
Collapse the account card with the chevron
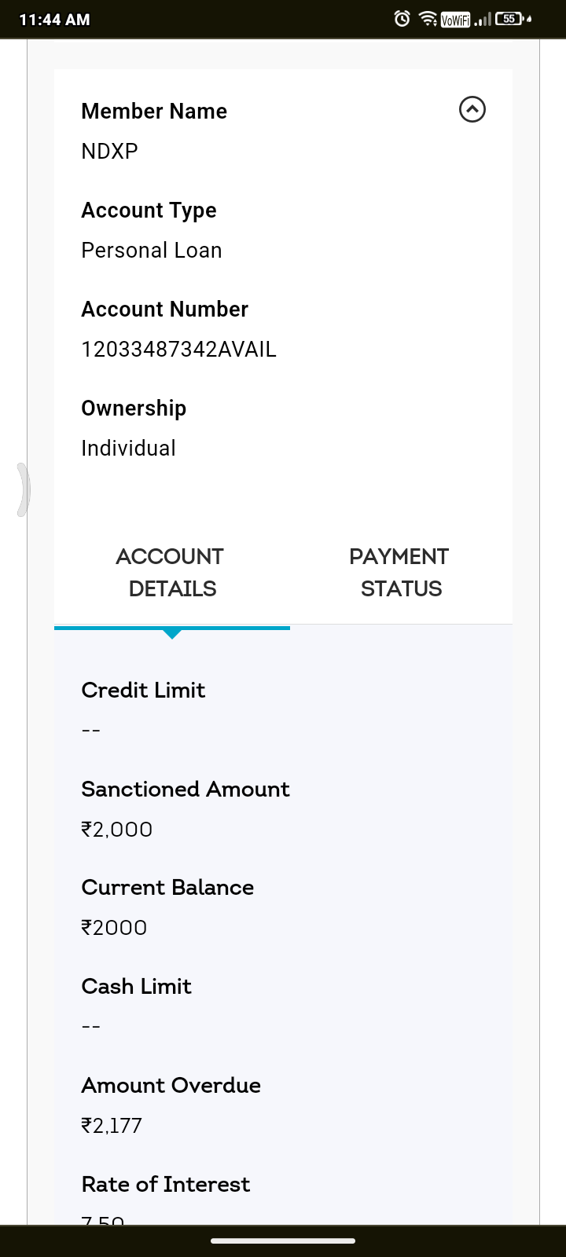472,109
